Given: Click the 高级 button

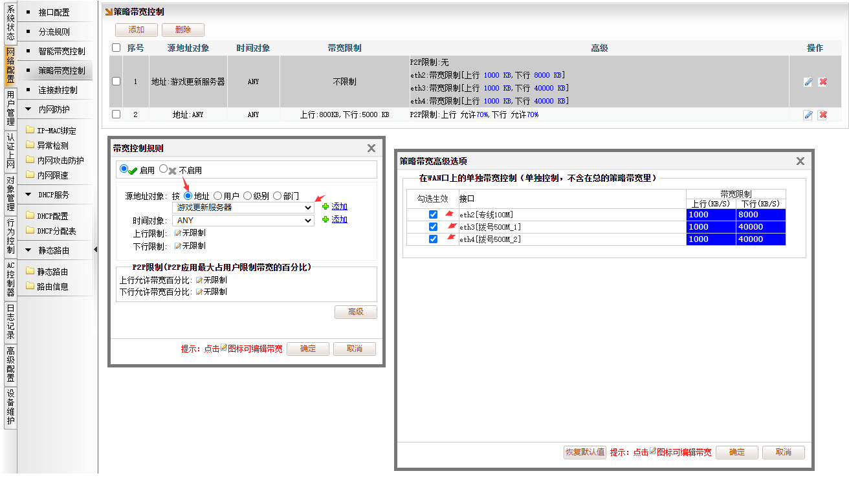Looking at the screenshot, I should pyautogui.click(x=355, y=312).
